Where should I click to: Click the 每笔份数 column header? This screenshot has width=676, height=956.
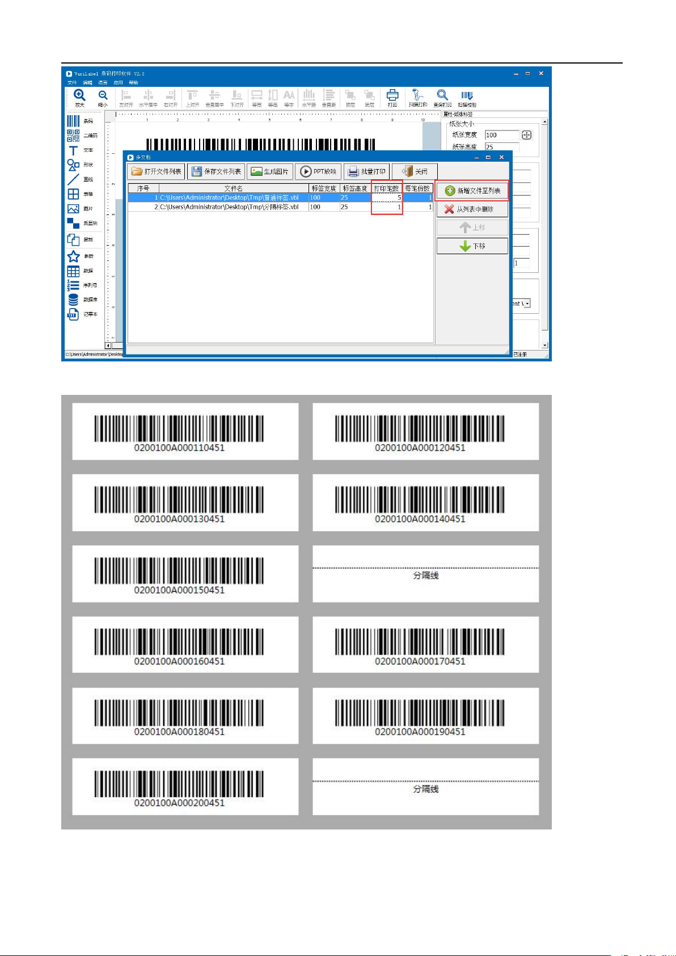(418, 188)
